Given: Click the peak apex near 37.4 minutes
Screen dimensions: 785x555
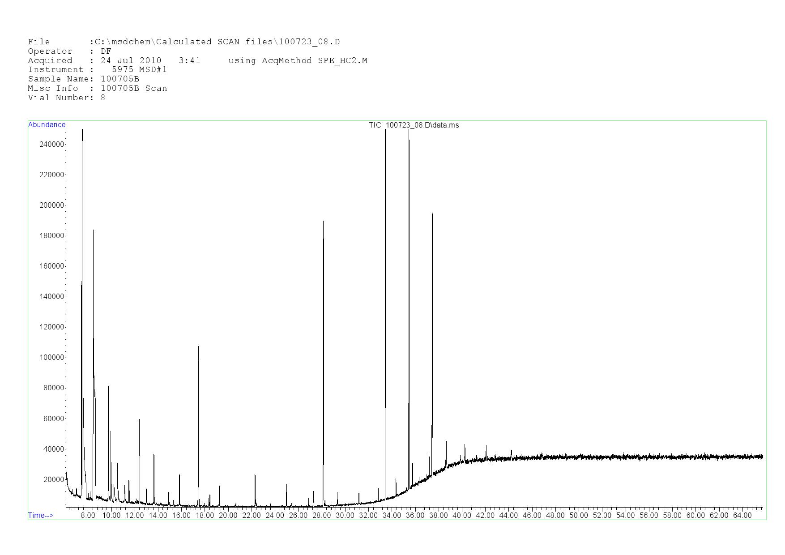Looking at the screenshot, I should tap(432, 213).
